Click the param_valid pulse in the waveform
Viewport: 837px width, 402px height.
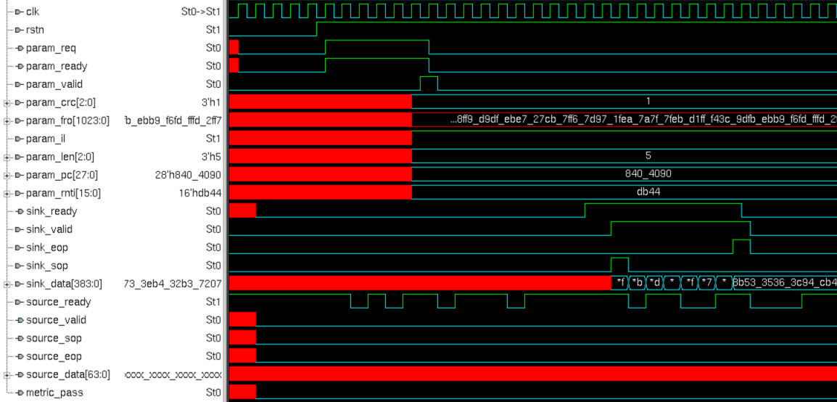[x=429, y=83]
